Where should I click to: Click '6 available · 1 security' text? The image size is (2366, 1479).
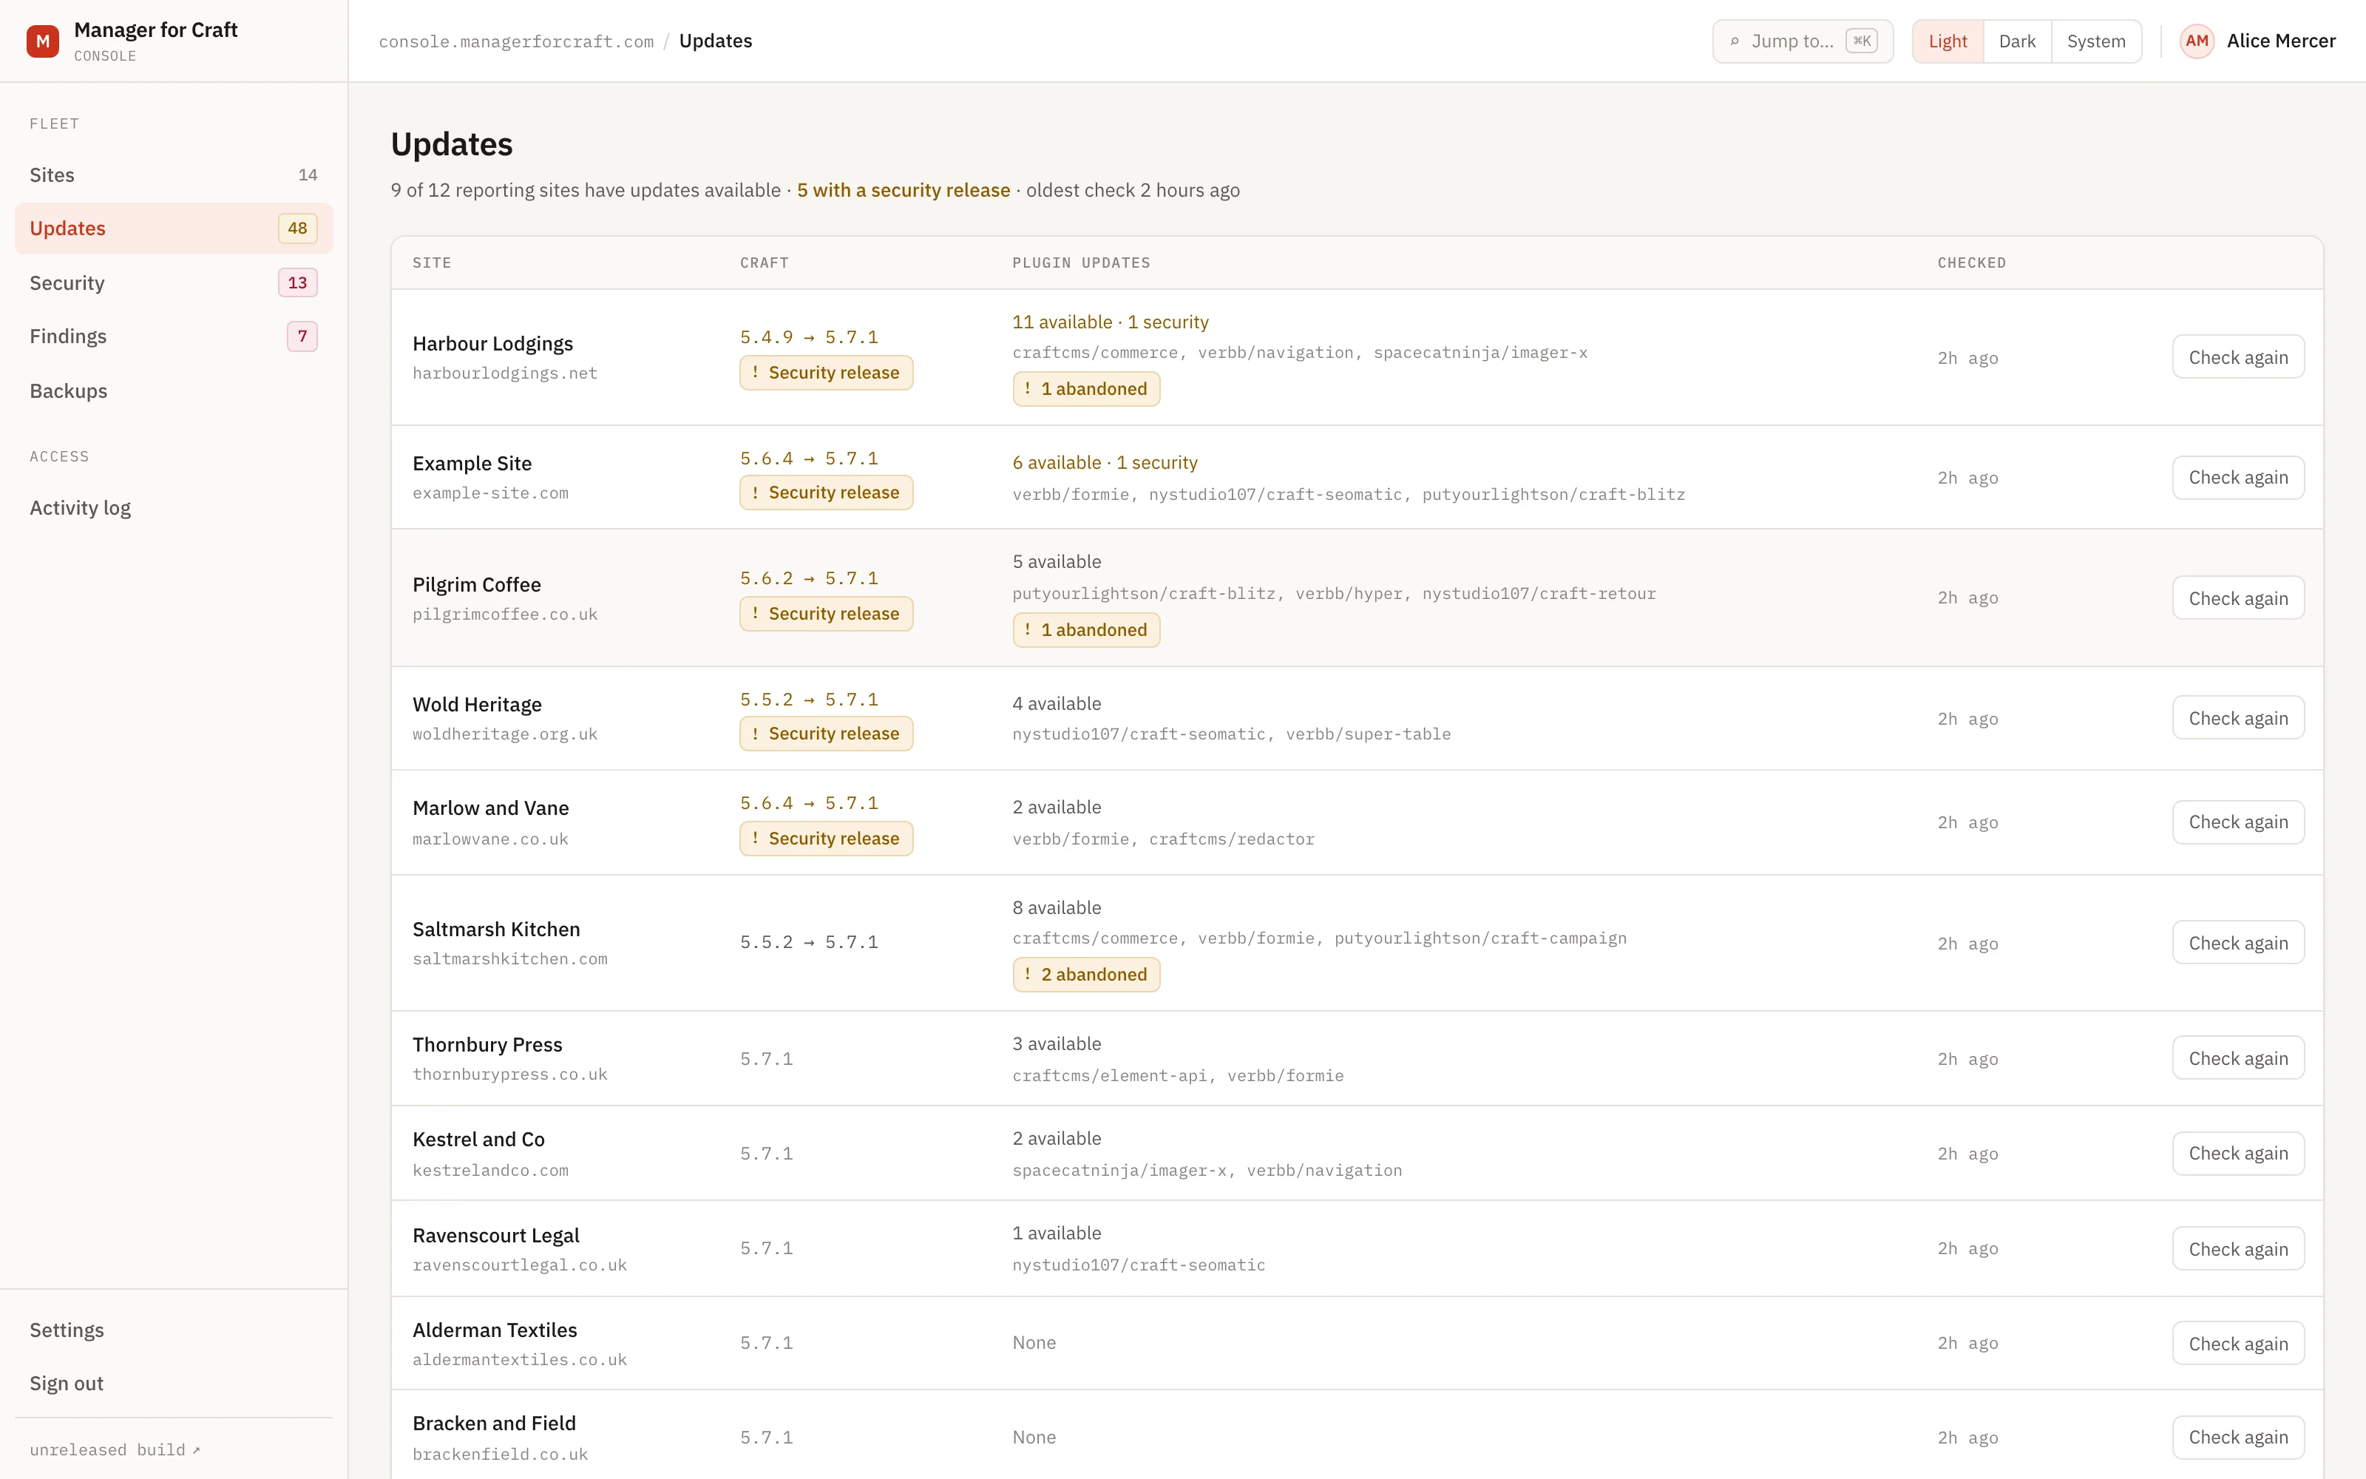tap(1105, 463)
